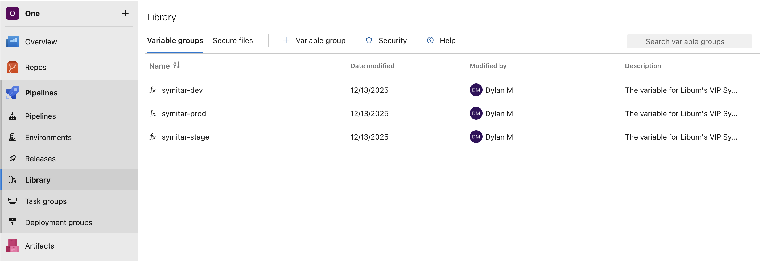This screenshot has width=766, height=261.
Task: Select the Pipelines section header
Action: click(41, 93)
